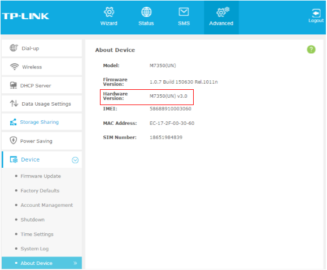Click the TP-LINK logo
327x270 pixels.
(x=25, y=16)
